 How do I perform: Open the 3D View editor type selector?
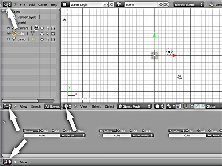(67, 106)
